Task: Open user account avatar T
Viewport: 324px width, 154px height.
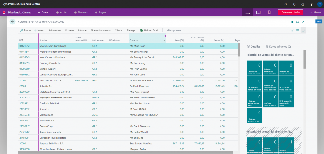Action: click(x=320, y=4)
